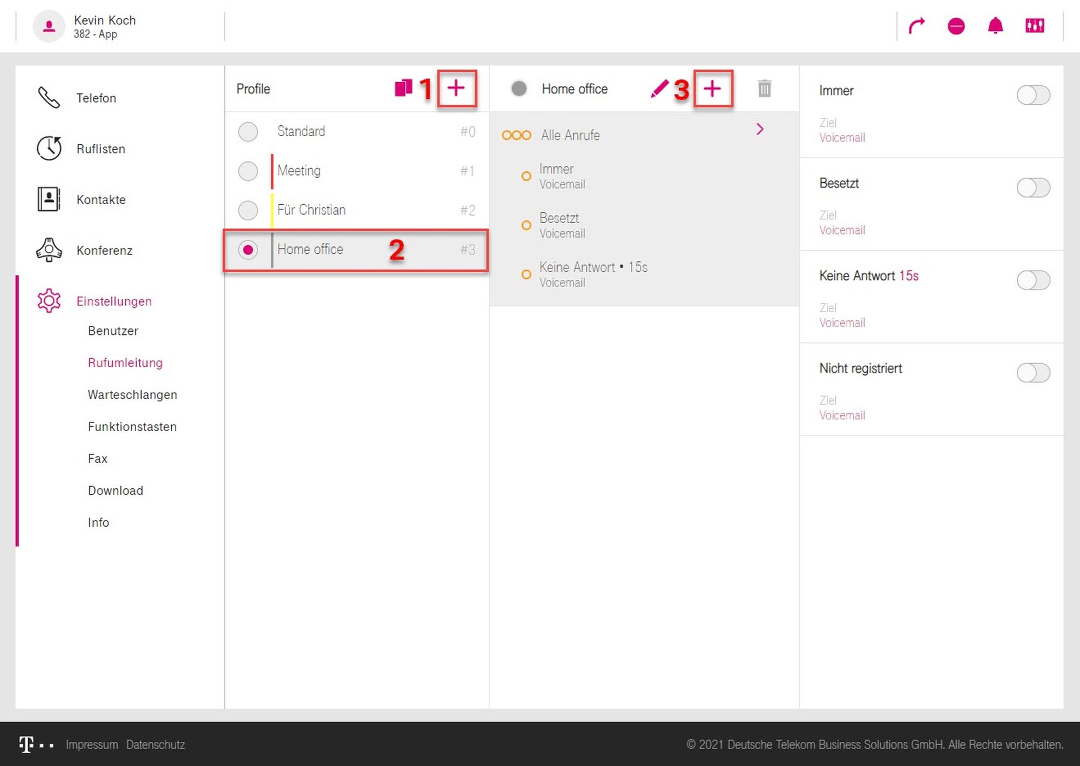Viewport: 1080px width, 766px height.
Task: Toggle the Immer forwarding switch
Action: point(1033,95)
